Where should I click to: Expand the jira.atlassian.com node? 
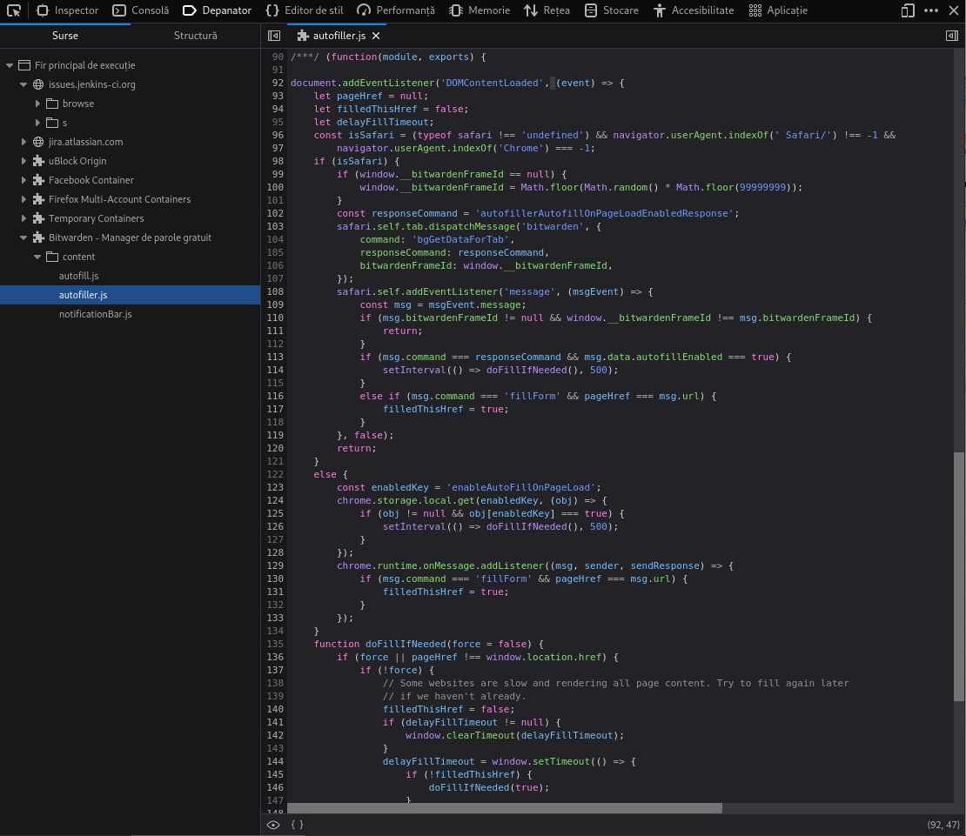(23, 142)
